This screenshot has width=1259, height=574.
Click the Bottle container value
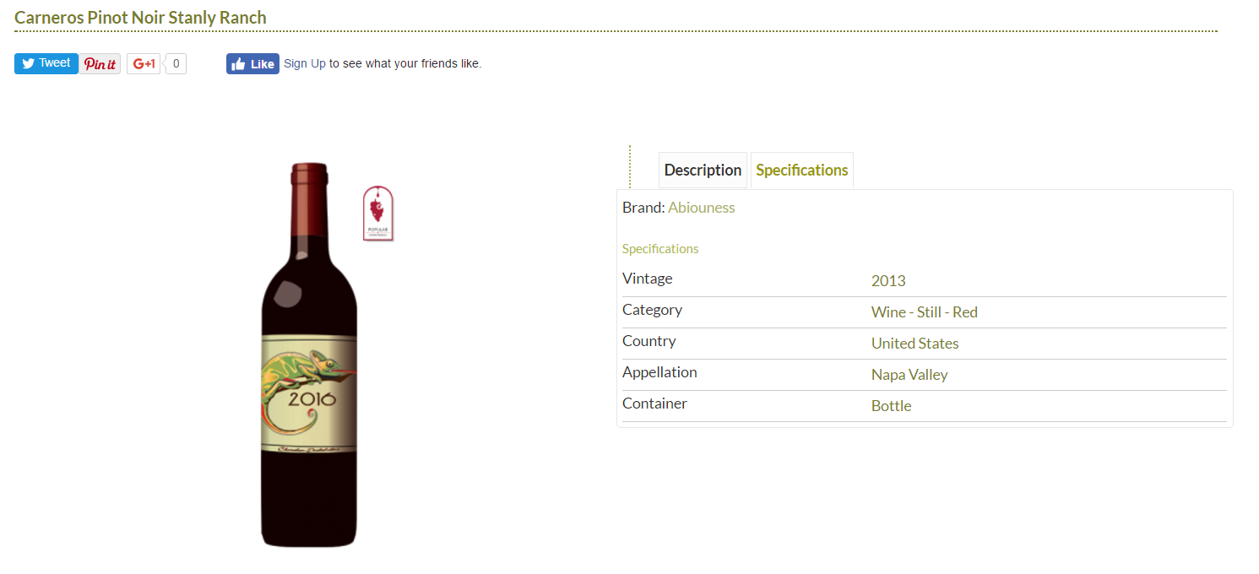point(891,406)
